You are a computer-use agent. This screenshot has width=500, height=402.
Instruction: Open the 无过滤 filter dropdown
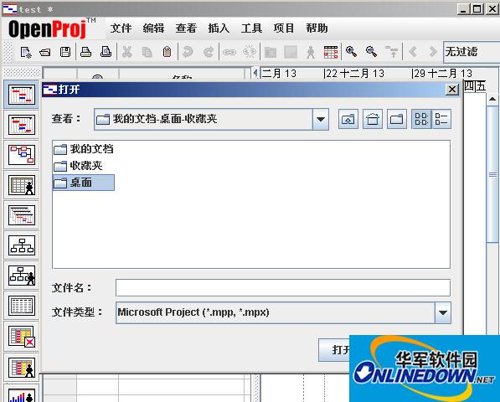click(x=471, y=52)
